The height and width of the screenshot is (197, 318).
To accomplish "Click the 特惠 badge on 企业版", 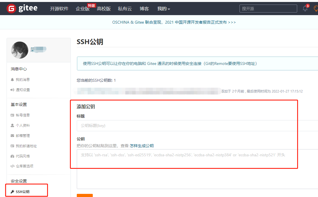I will point(91,5).
